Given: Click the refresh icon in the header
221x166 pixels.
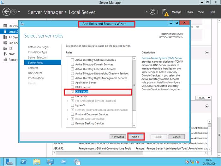Looking at the screenshot, I should click(x=152, y=12).
